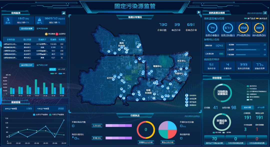Click the 二级预警 progress bar
Viewport: 270px width, 147px height.
(248, 50)
